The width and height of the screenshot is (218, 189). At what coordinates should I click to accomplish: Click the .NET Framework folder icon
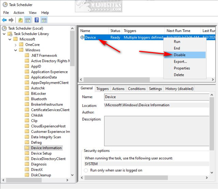(x=27, y=55)
